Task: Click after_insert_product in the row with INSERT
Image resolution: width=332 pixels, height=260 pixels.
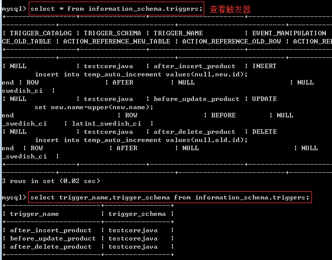Action: pos(194,66)
